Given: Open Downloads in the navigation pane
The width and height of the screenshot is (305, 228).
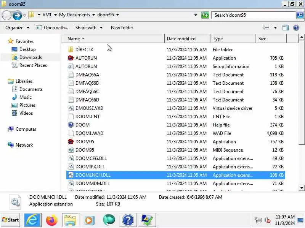Looking at the screenshot, I should click(27, 57).
